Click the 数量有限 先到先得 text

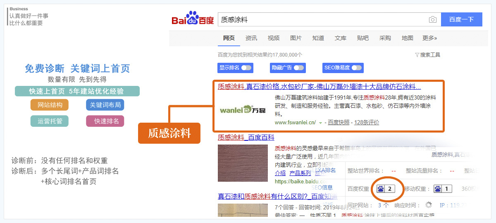[77, 79]
